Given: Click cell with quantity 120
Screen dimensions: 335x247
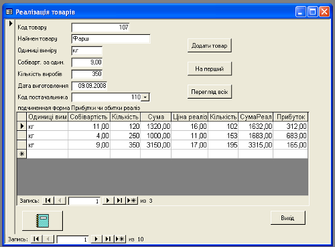Looking at the screenshot, I should [x=125, y=126].
